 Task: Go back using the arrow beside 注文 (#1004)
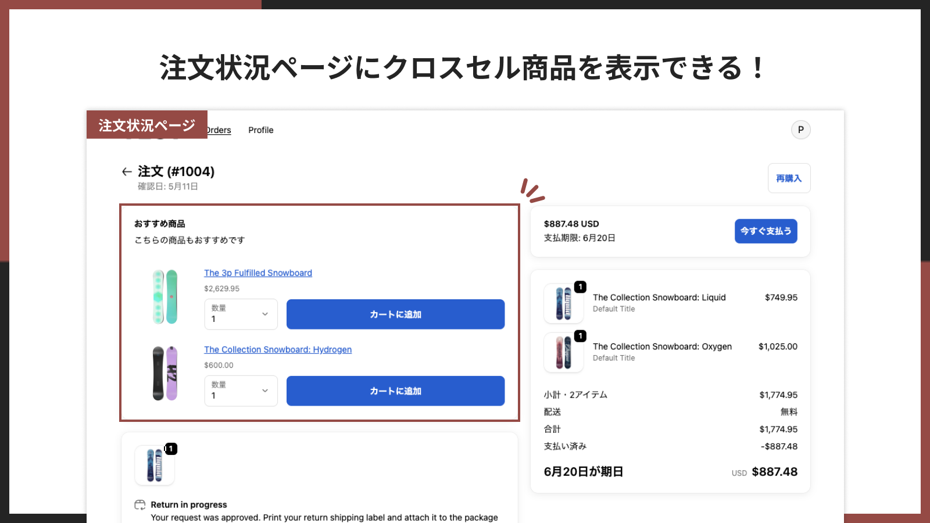tap(127, 171)
